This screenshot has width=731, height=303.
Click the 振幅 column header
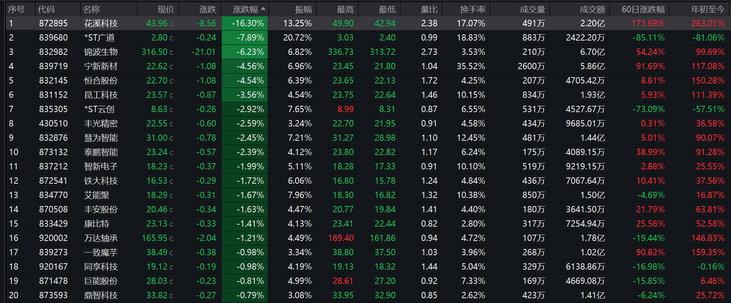(303, 9)
